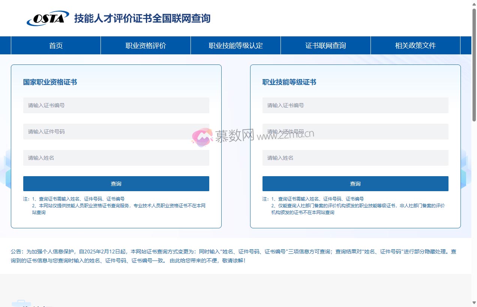Click certificate number field in left panel
Image resolution: width=477 pixels, height=307 pixels.
point(116,105)
